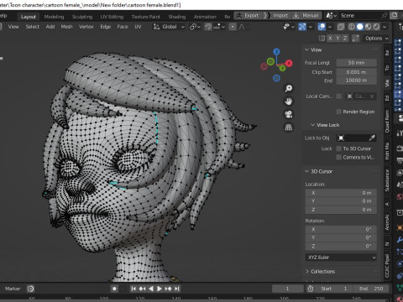Collapse the 3D Cursor panel

pyautogui.click(x=307, y=171)
